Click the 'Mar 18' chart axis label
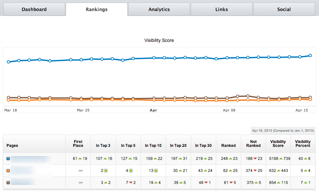This screenshot has height=196, width=319. (10, 110)
